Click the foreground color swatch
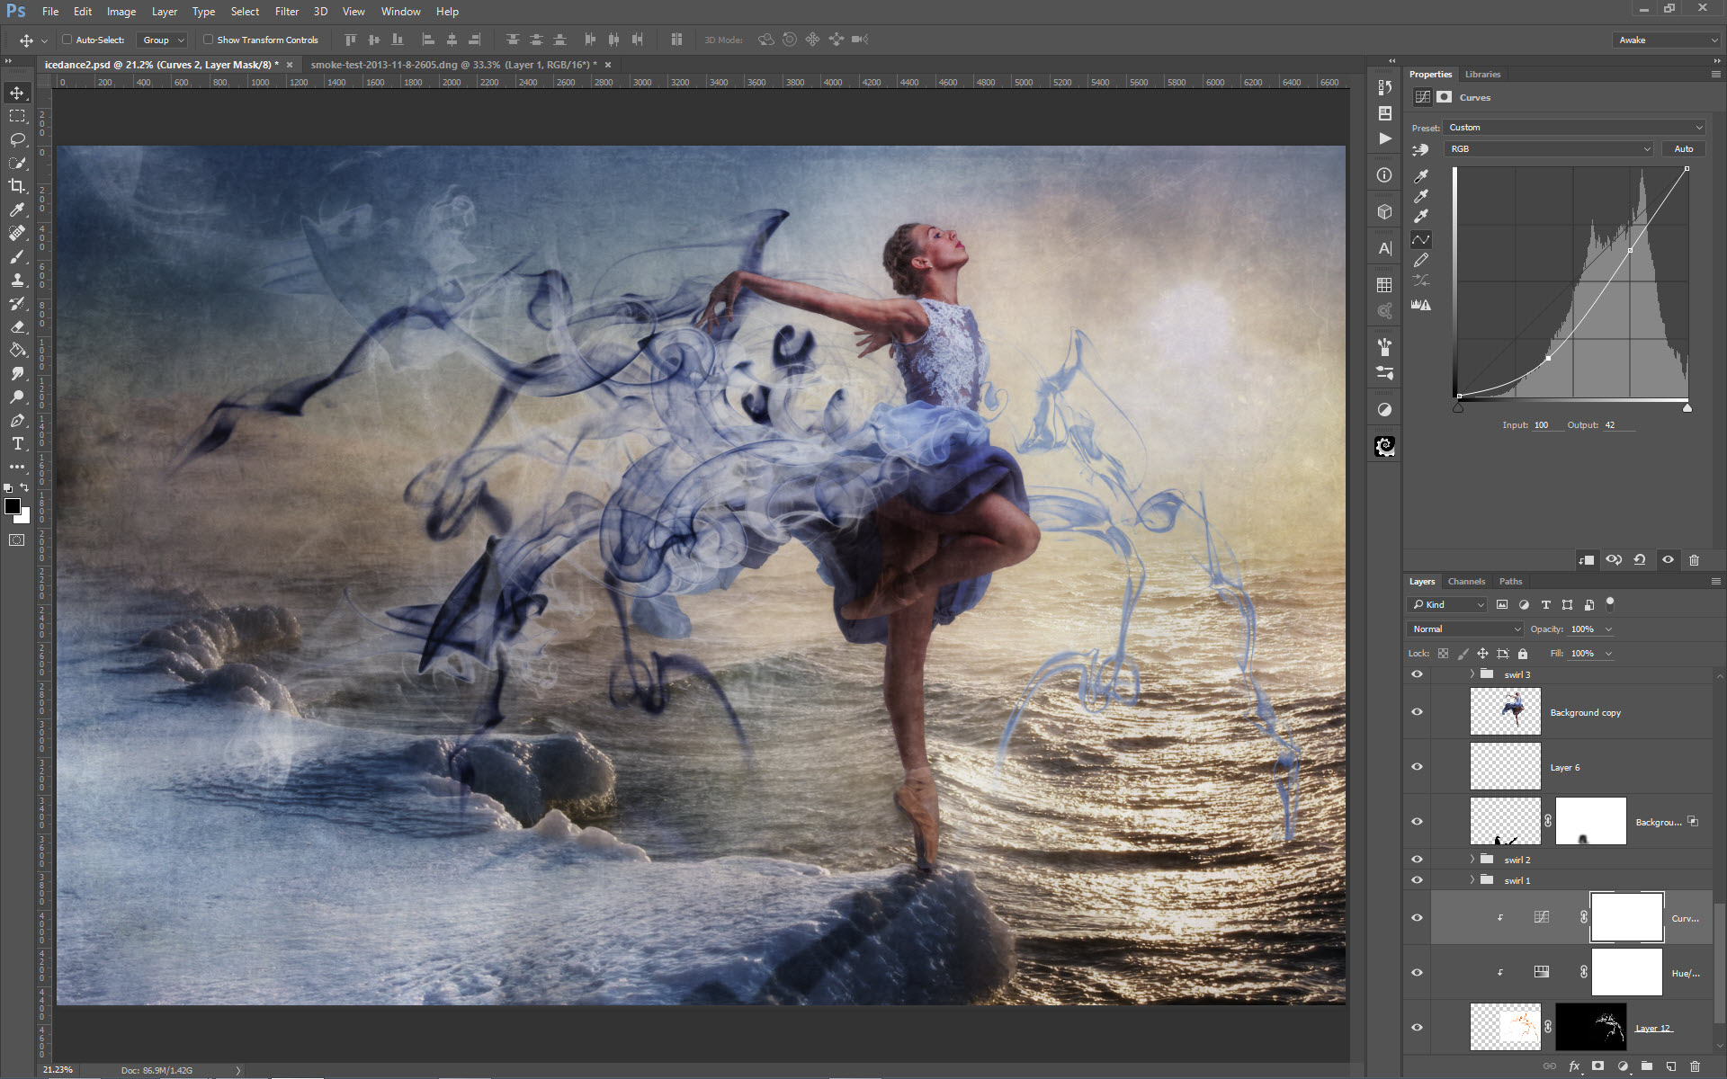The width and height of the screenshot is (1727, 1079). click(12, 507)
